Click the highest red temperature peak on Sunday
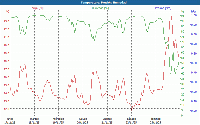The image size is (200, 125). [x=170, y=15]
